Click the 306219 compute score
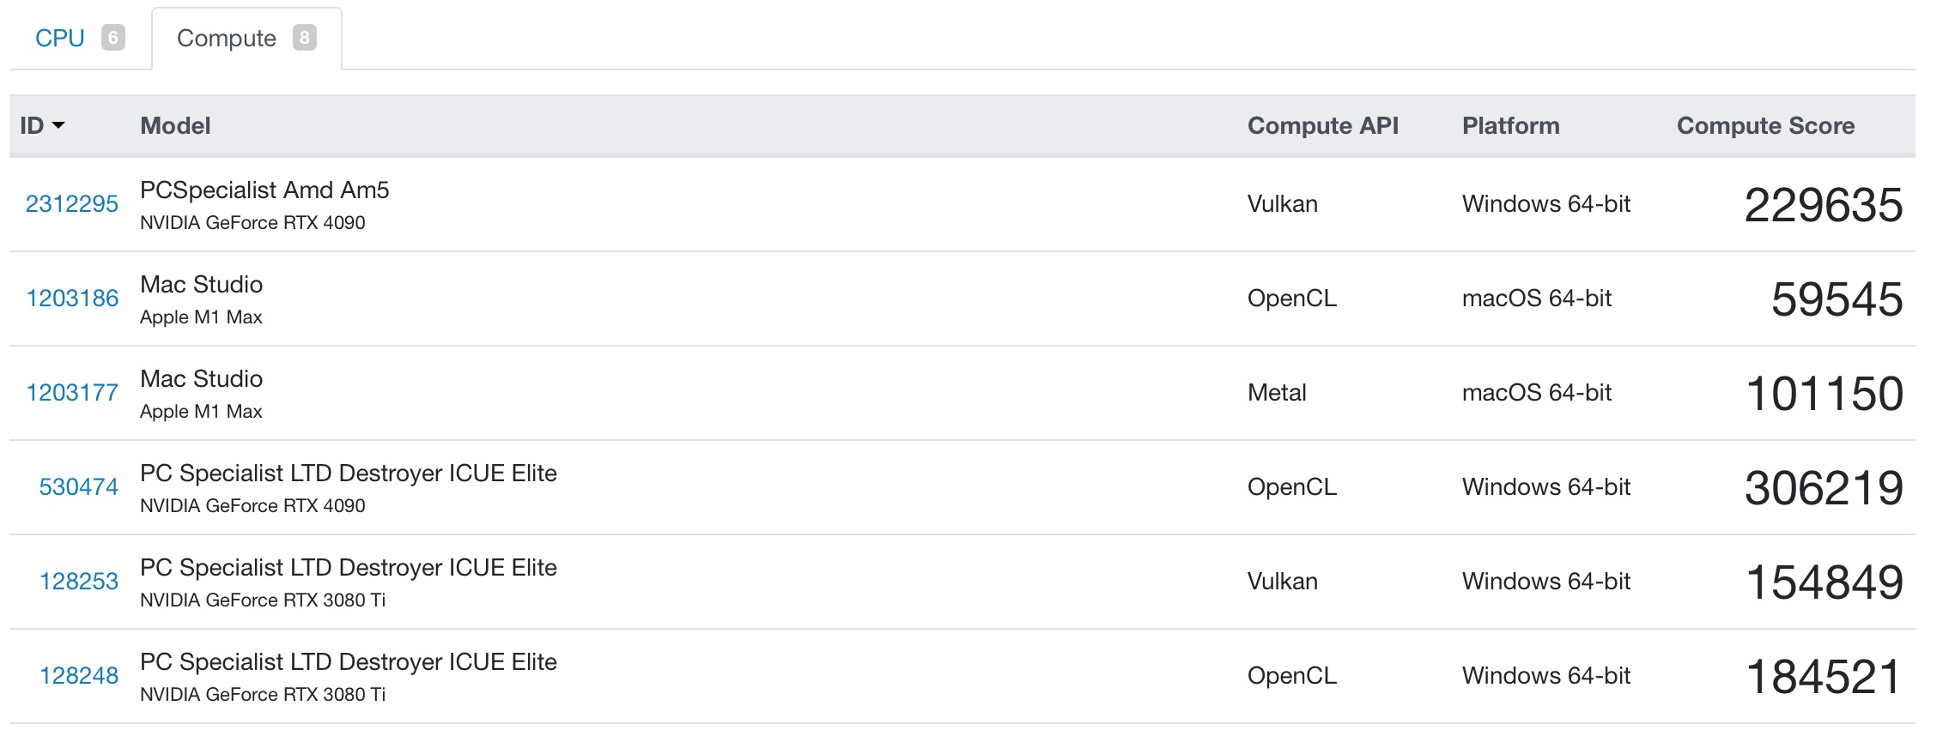 tap(1824, 487)
